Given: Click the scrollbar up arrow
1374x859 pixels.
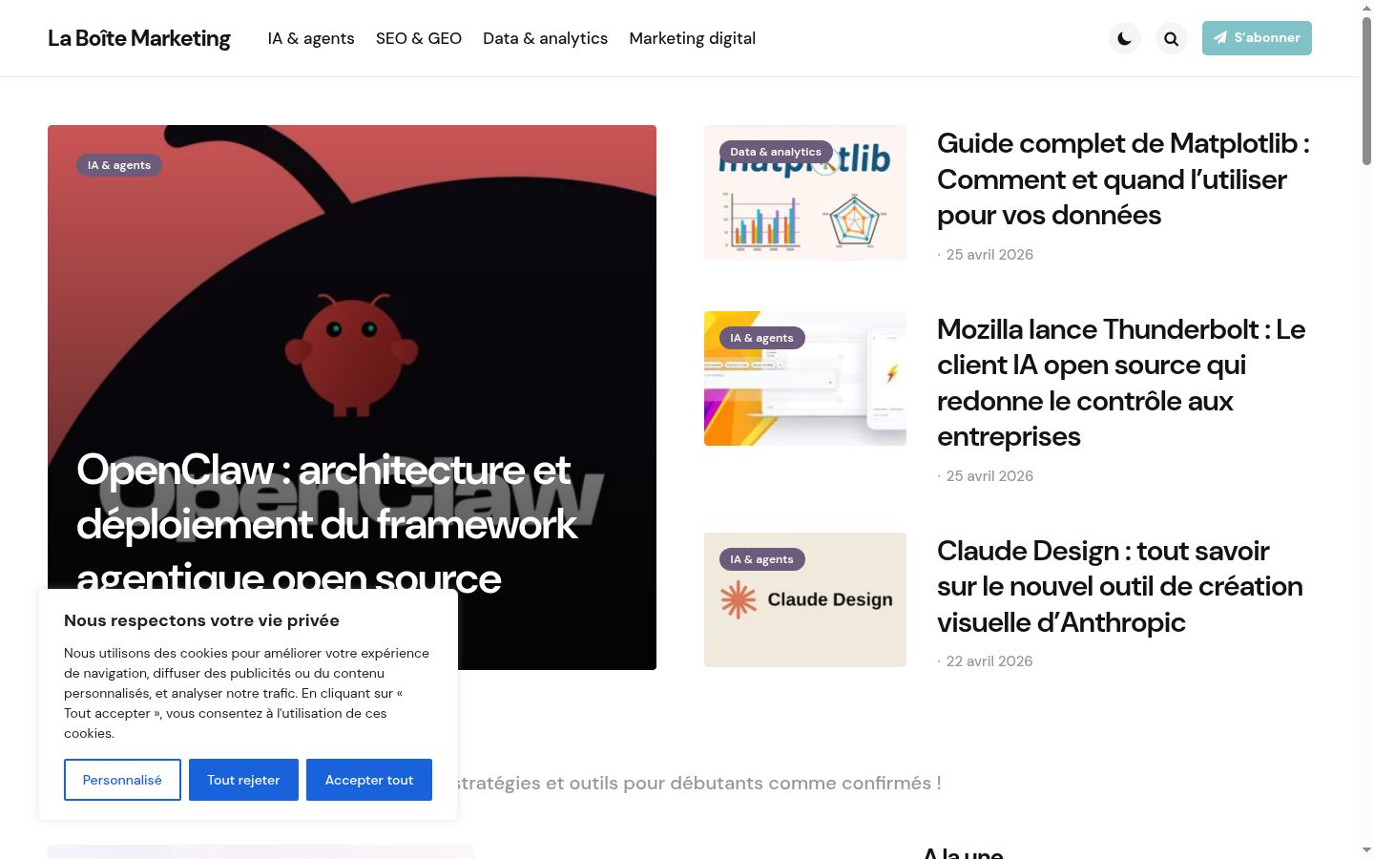Looking at the screenshot, I should pos(1366,8).
